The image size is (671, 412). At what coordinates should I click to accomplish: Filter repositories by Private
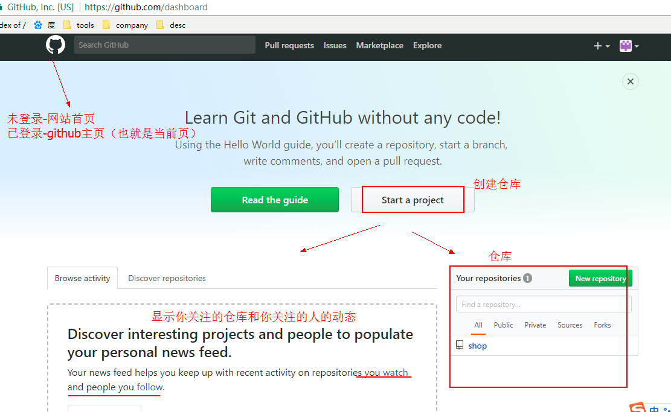click(535, 325)
